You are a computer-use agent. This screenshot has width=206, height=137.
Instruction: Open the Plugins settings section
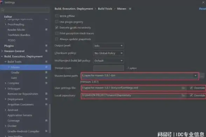point(9,46)
